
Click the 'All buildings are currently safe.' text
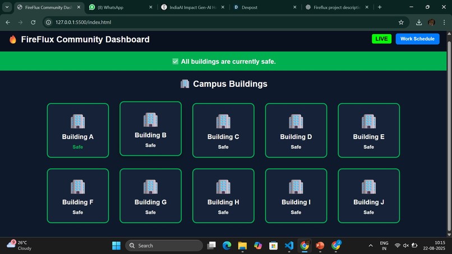click(x=228, y=62)
